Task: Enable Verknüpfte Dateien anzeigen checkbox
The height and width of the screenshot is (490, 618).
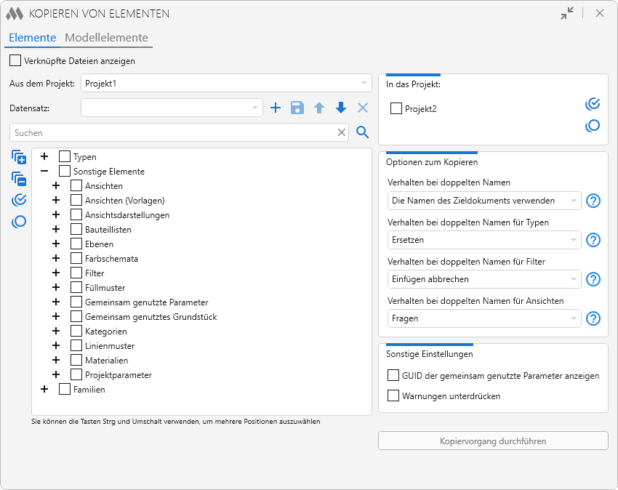Action: [x=15, y=61]
